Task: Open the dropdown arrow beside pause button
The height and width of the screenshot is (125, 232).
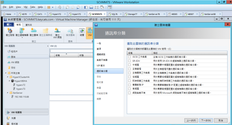Action: [x=53, y=7]
